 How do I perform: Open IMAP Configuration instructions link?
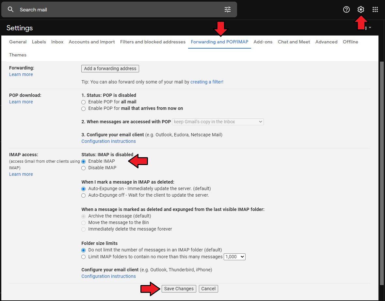coord(108,277)
